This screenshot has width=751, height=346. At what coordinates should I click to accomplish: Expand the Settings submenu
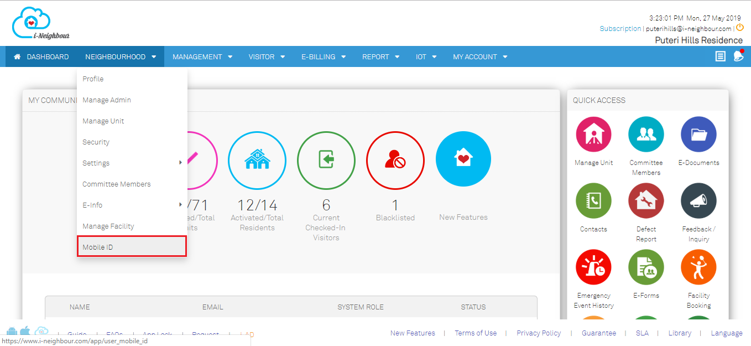[132, 163]
